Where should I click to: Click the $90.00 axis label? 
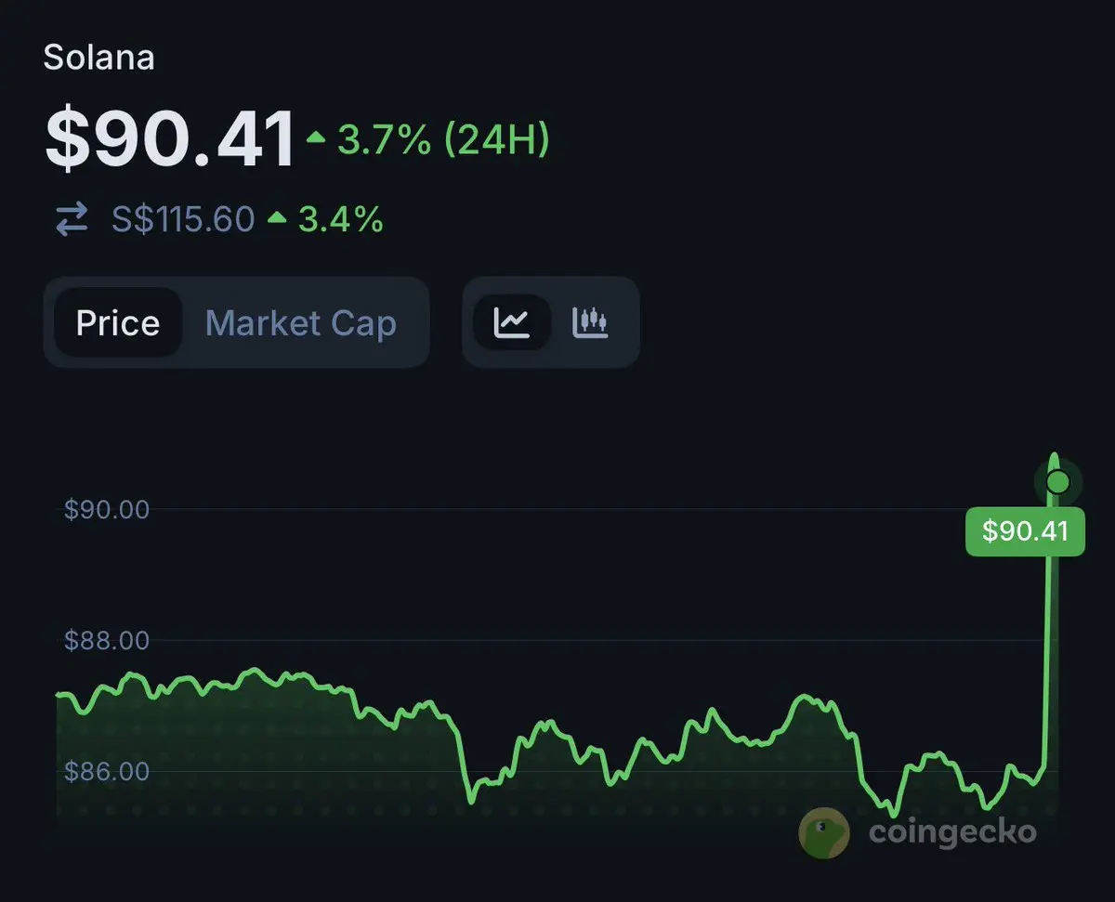pyautogui.click(x=107, y=509)
